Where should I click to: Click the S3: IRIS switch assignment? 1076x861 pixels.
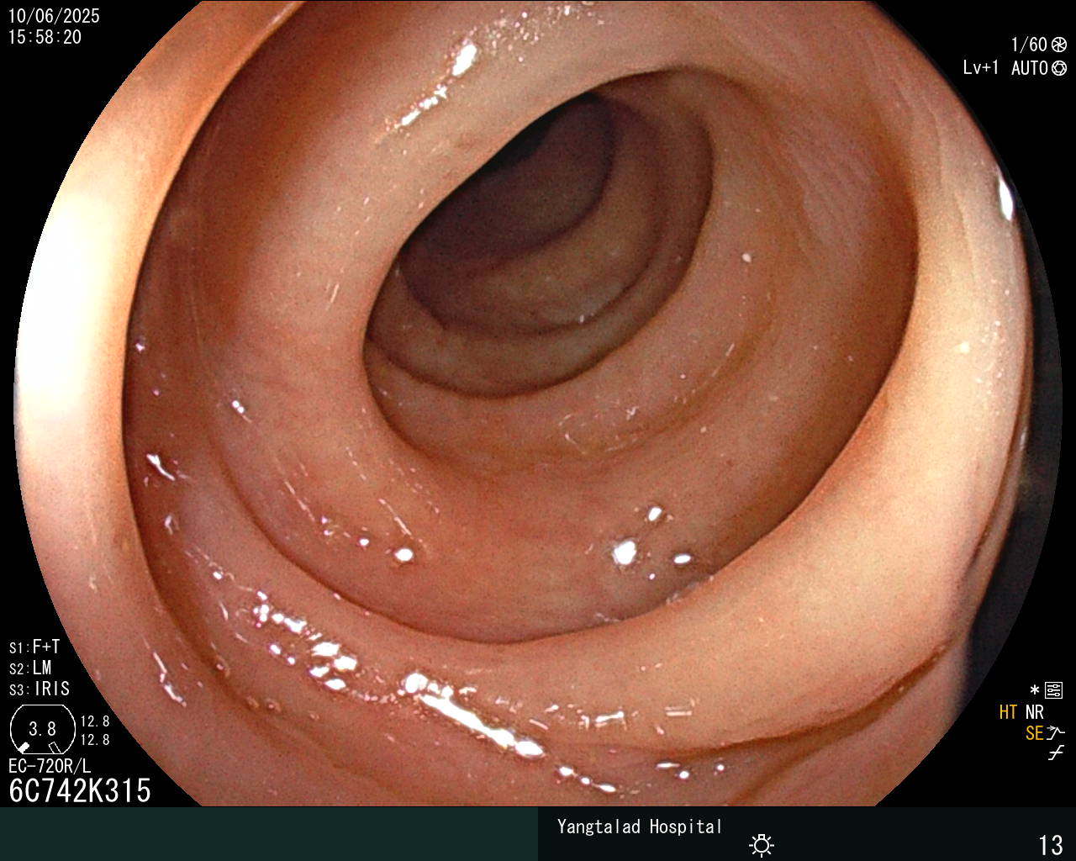(40, 689)
